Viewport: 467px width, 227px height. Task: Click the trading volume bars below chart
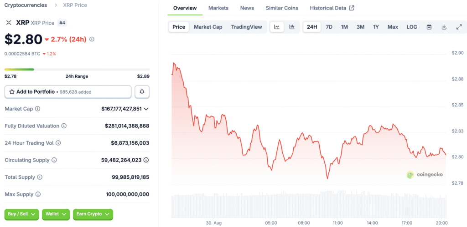pyautogui.click(x=308, y=206)
